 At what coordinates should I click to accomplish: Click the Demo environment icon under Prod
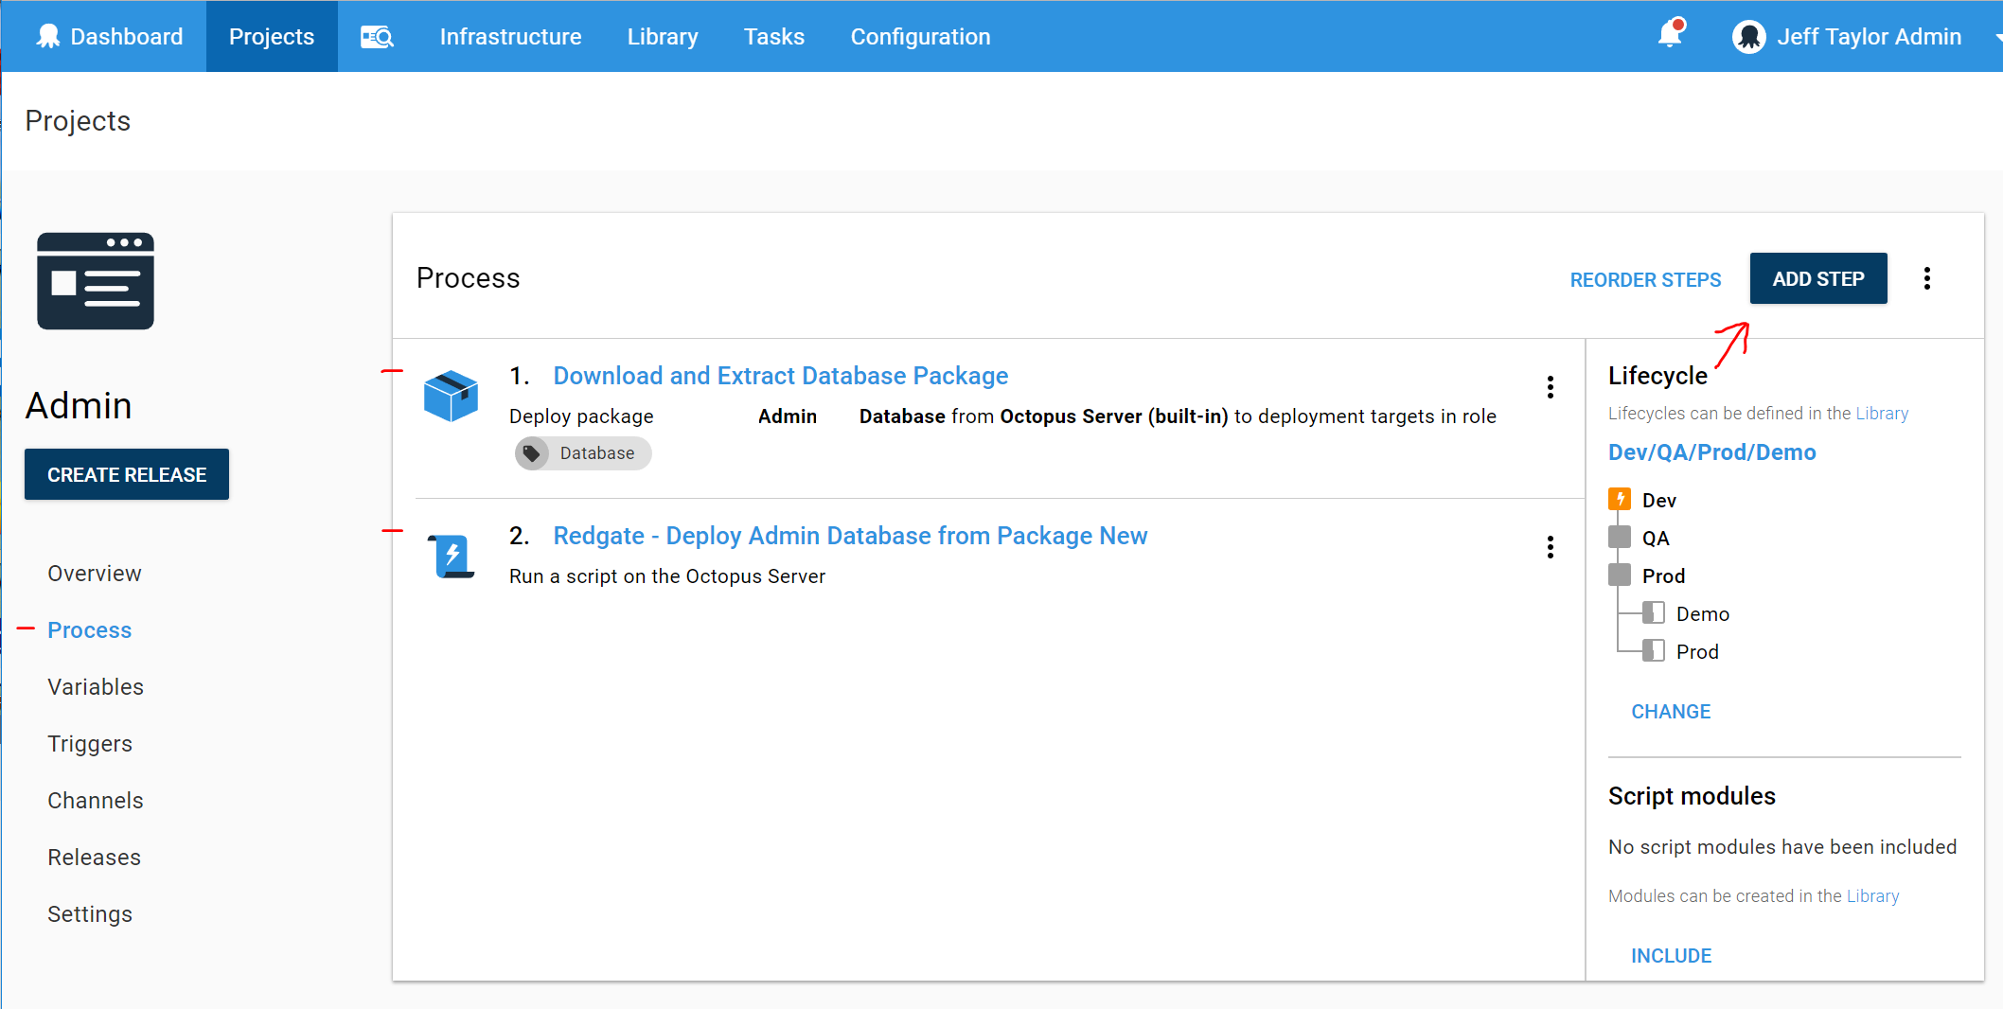[1654, 612]
